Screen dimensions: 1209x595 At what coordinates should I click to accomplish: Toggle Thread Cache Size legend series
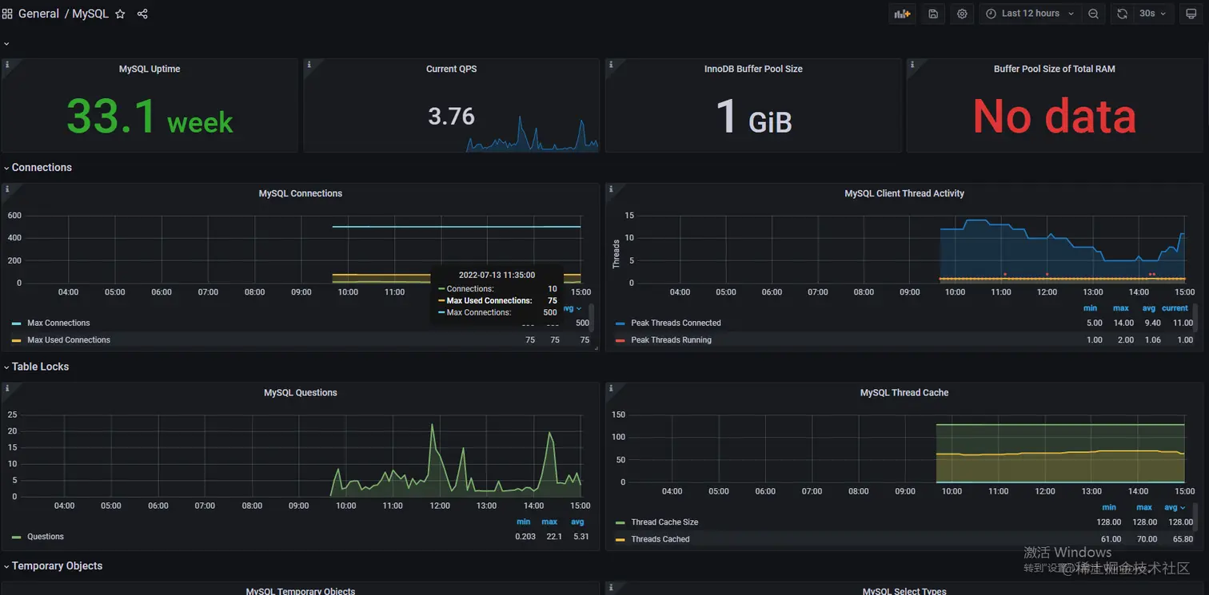coord(664,522)
